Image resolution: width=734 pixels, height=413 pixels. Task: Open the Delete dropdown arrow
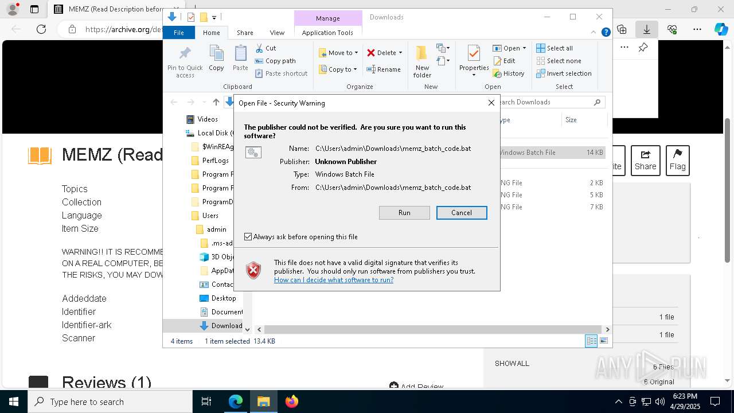(x=400, y=53)
